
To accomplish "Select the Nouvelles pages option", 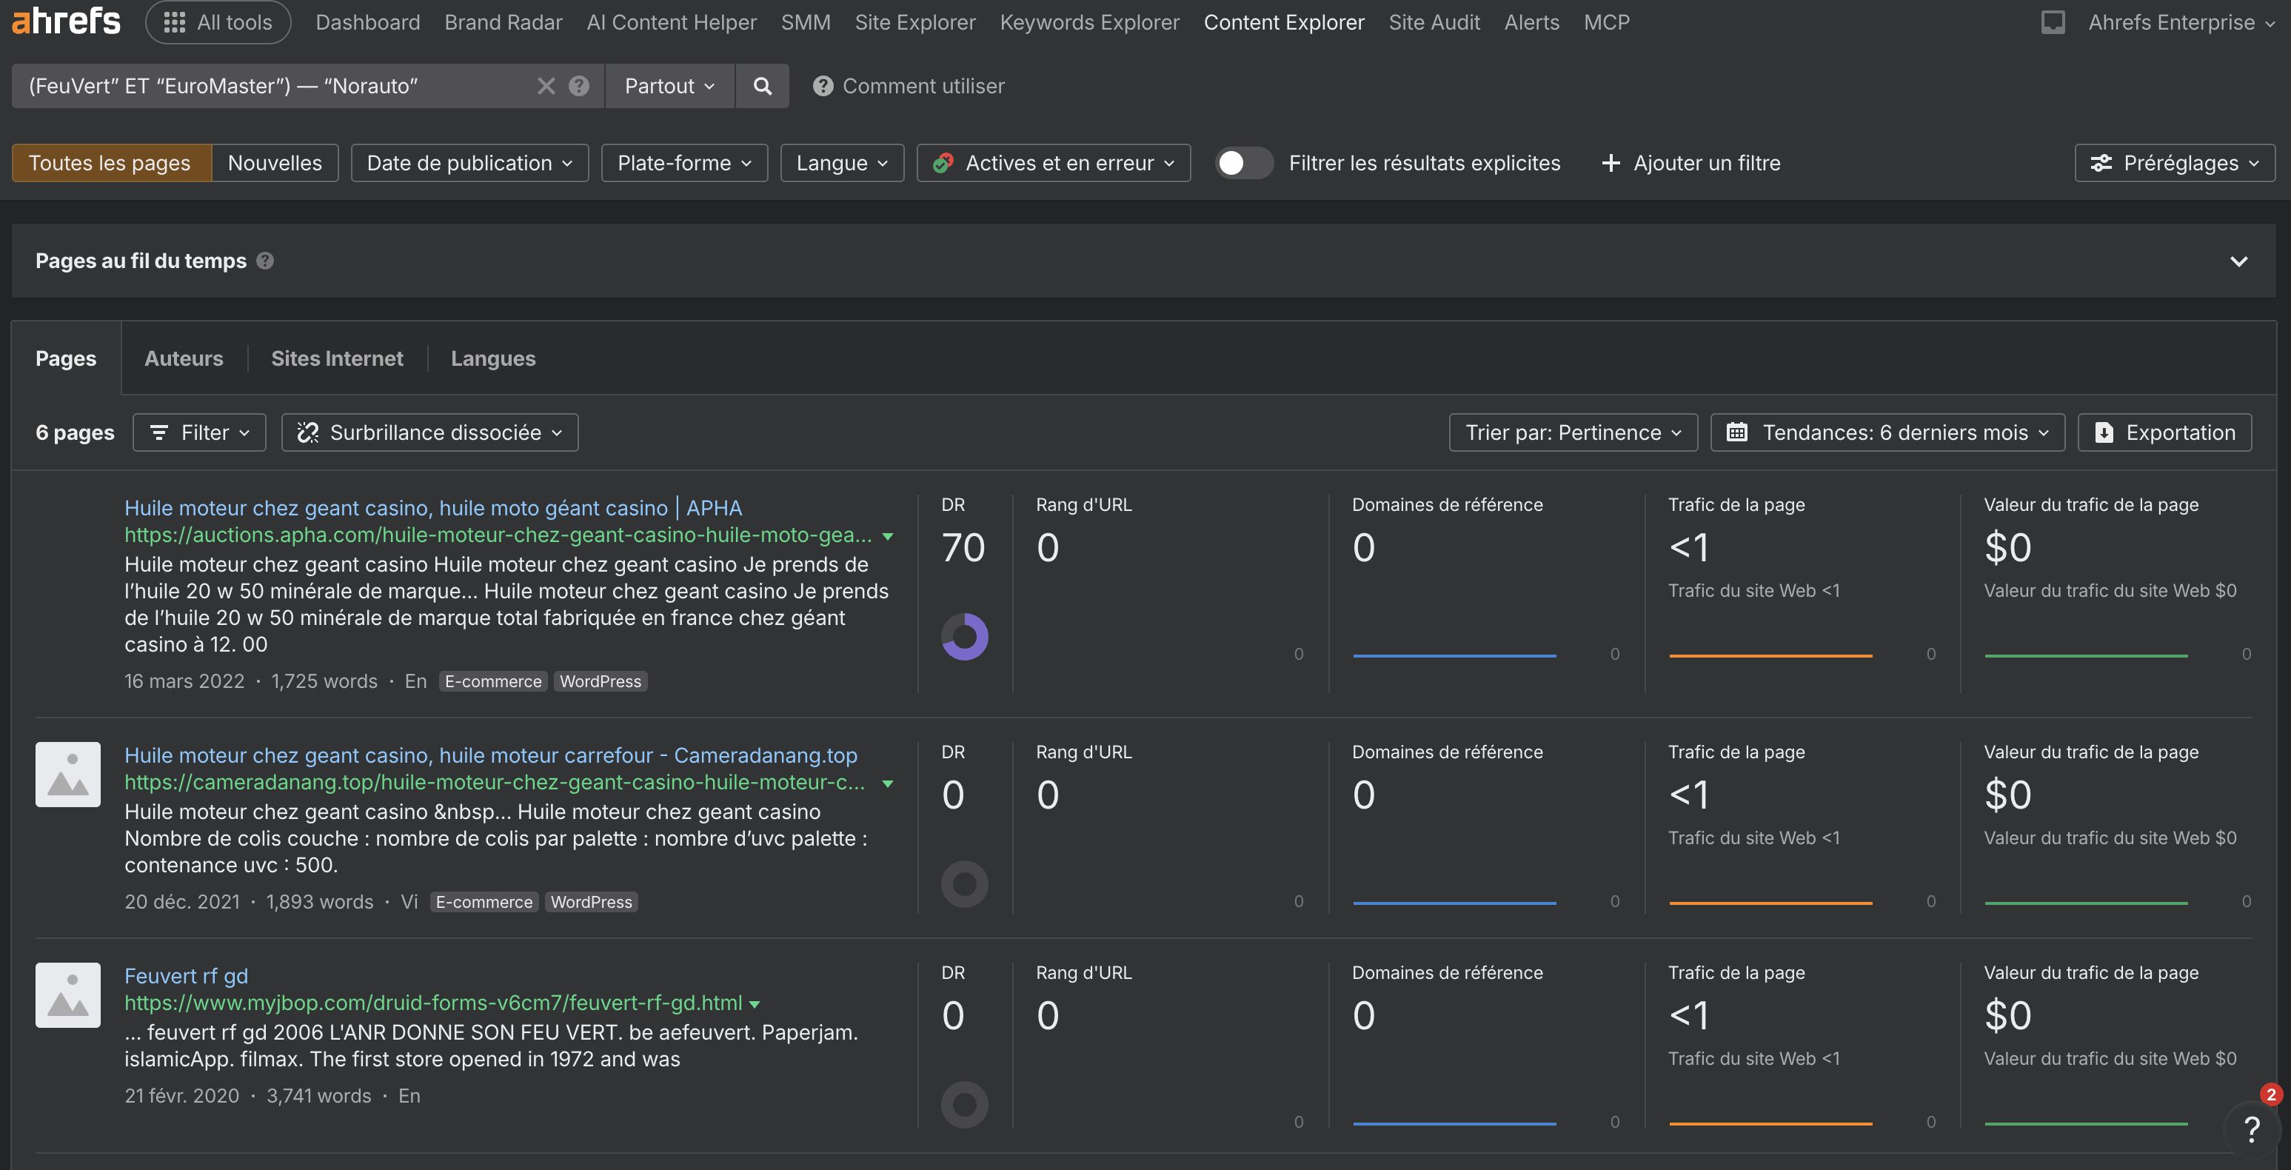I will point(275,163).
